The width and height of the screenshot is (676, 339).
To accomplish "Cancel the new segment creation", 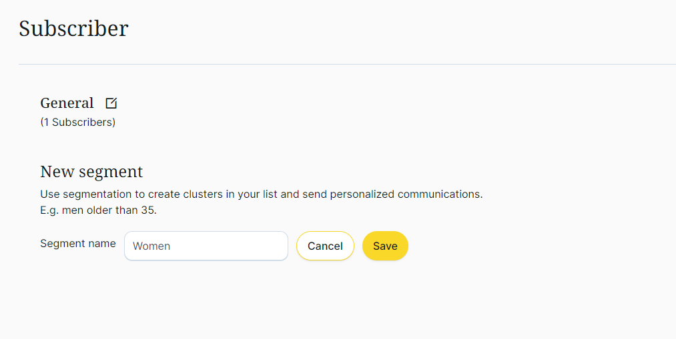I will (325, 246).
